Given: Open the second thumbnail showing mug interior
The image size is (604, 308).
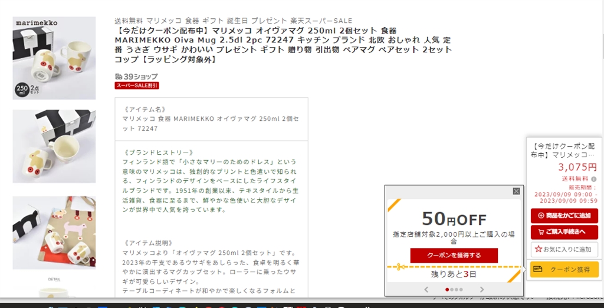Looking at the screenshot, I should coord(54,147).
